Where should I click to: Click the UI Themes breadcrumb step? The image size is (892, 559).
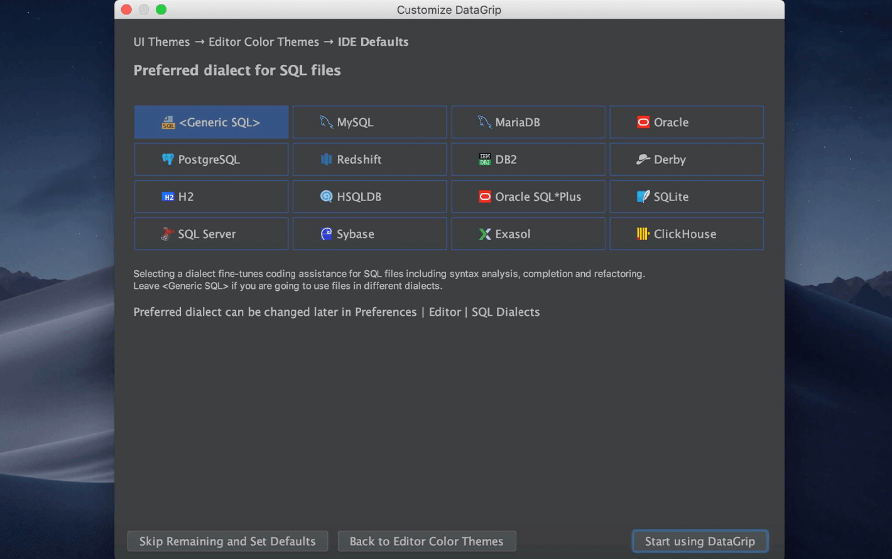(161, 41)
